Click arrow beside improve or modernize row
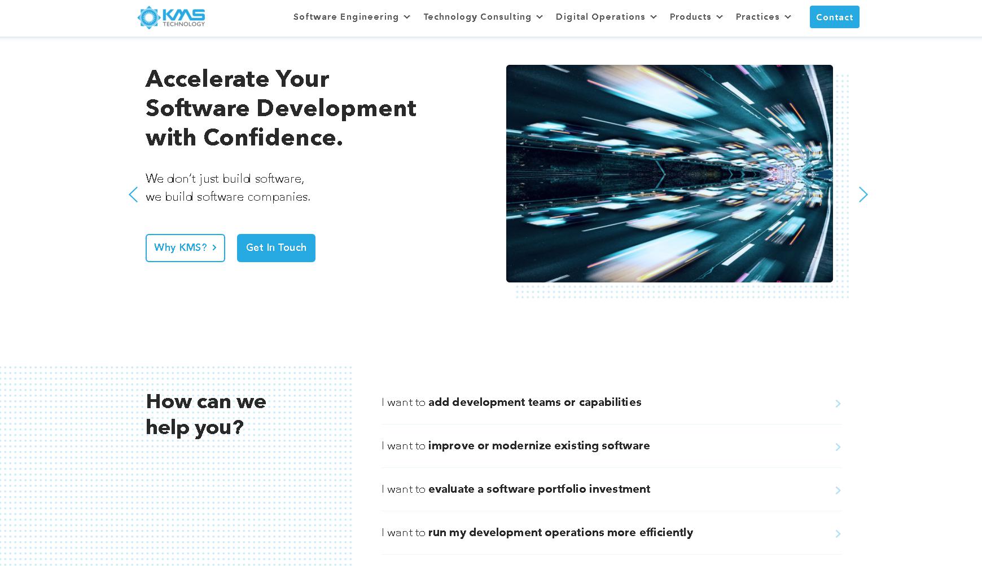Image resolution: width=982 pixels, height=566 pixels. pos(838,447)
